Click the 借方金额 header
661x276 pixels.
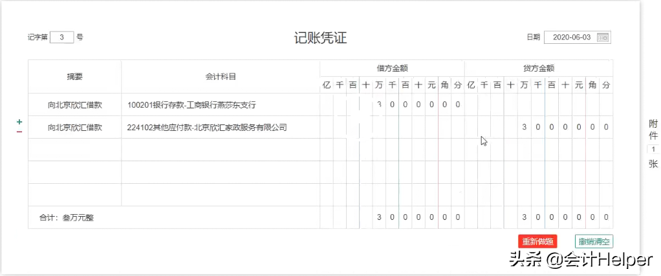point(392,68)
